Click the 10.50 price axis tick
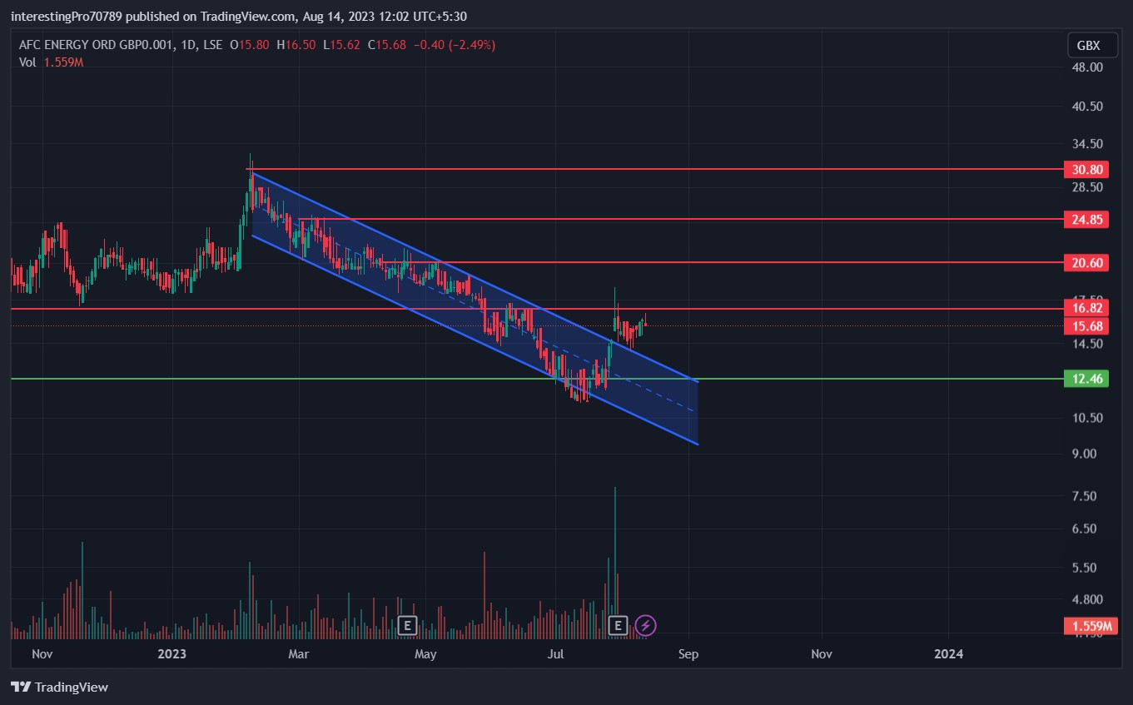The height and width of the screenshot is (705, 1133). [x=1088, y=418]
